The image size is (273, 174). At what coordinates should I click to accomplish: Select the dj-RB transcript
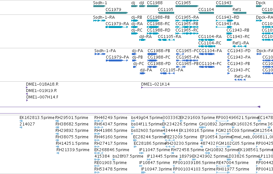(135, 21)
